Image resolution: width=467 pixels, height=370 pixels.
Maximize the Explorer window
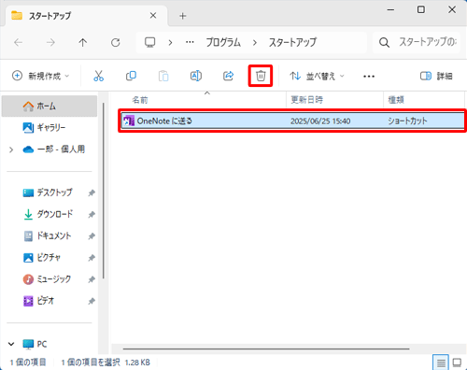[x=421, y=9]
